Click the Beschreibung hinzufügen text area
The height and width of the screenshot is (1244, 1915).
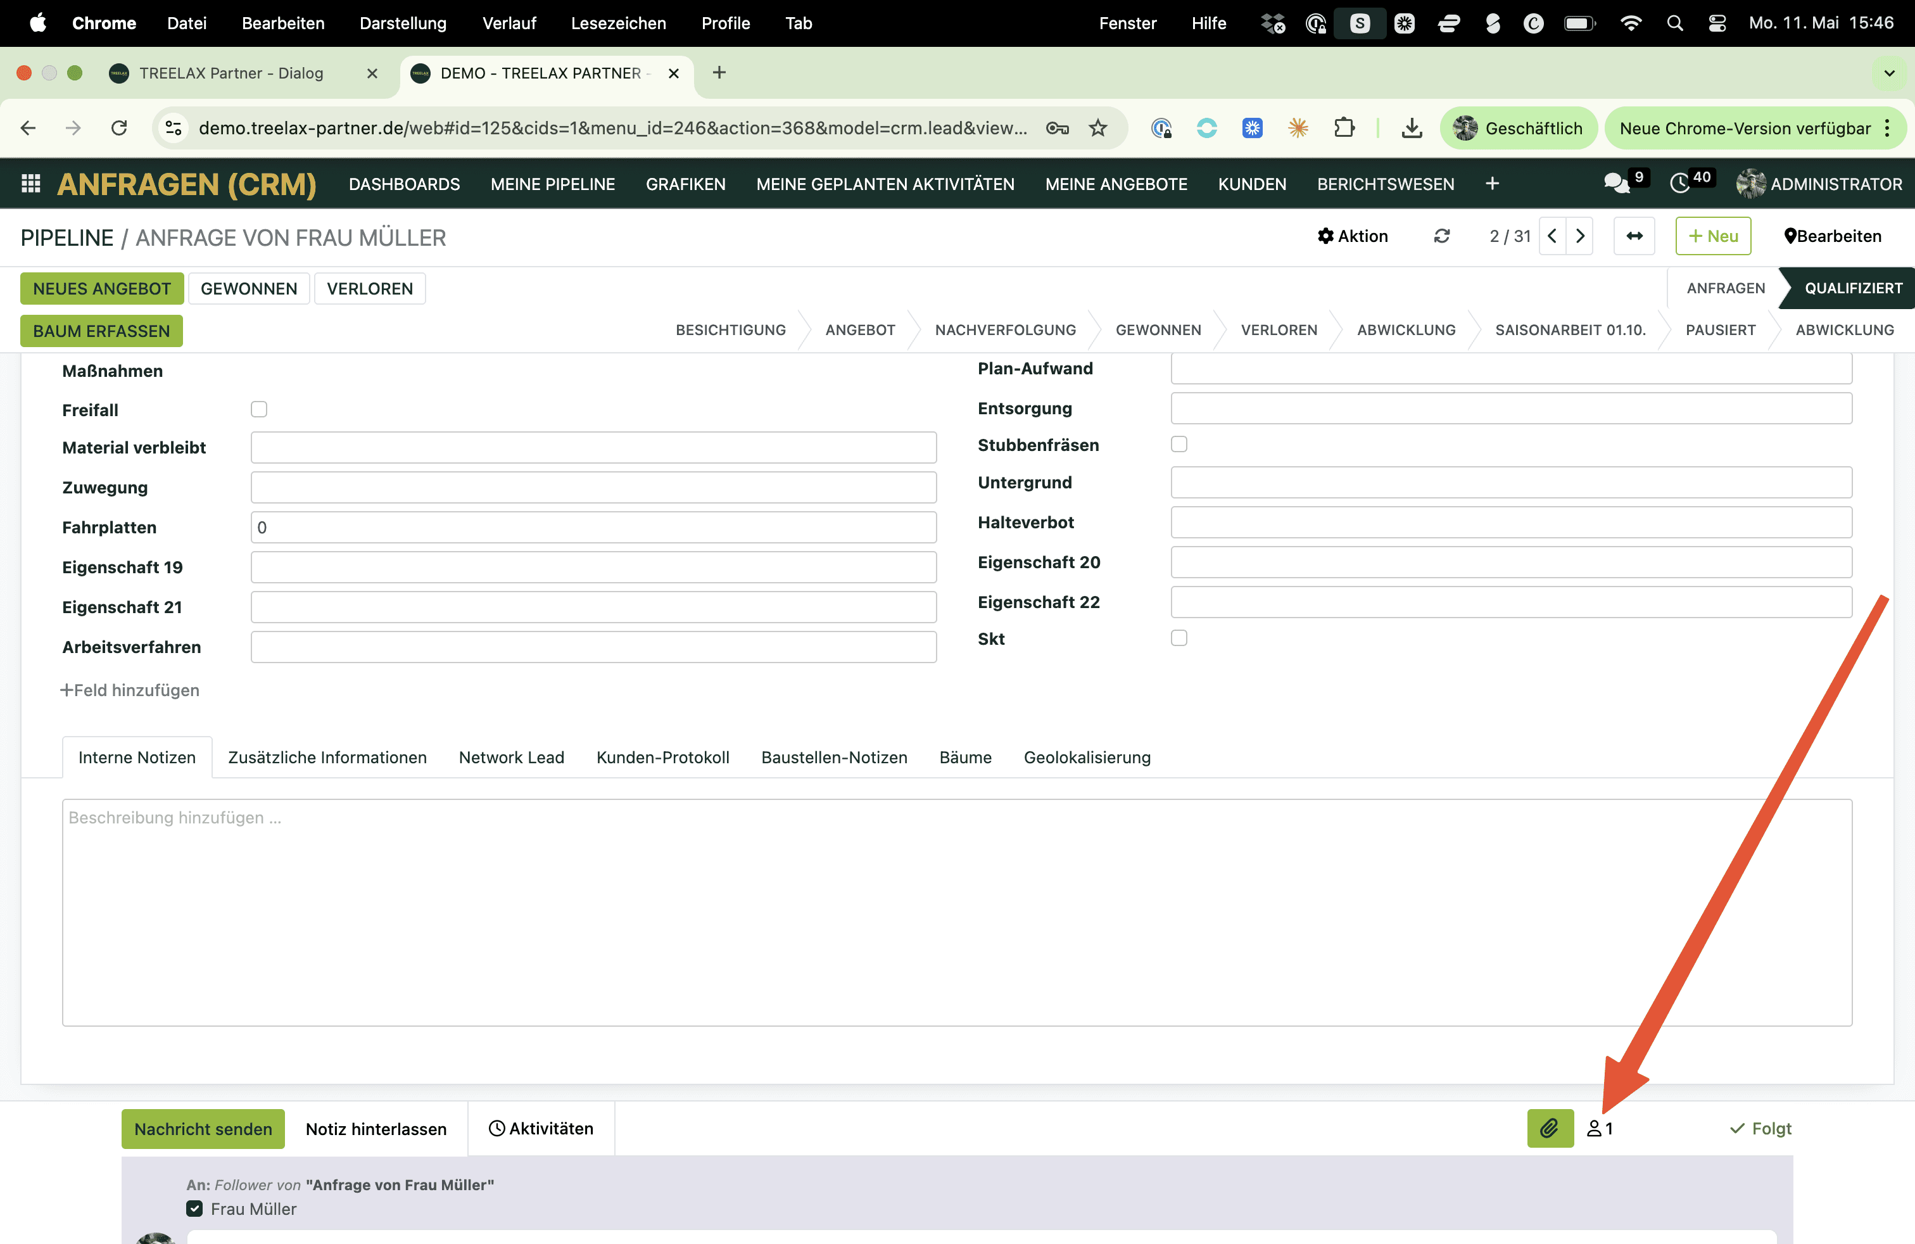(x=957, y=911)
